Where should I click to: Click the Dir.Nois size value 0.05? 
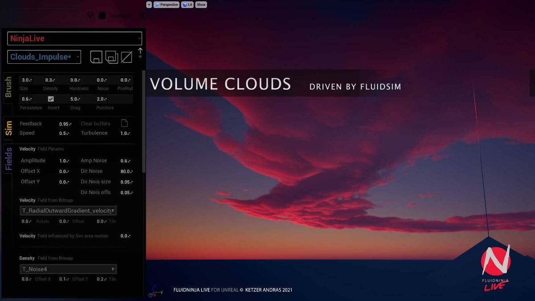[127, 182]
